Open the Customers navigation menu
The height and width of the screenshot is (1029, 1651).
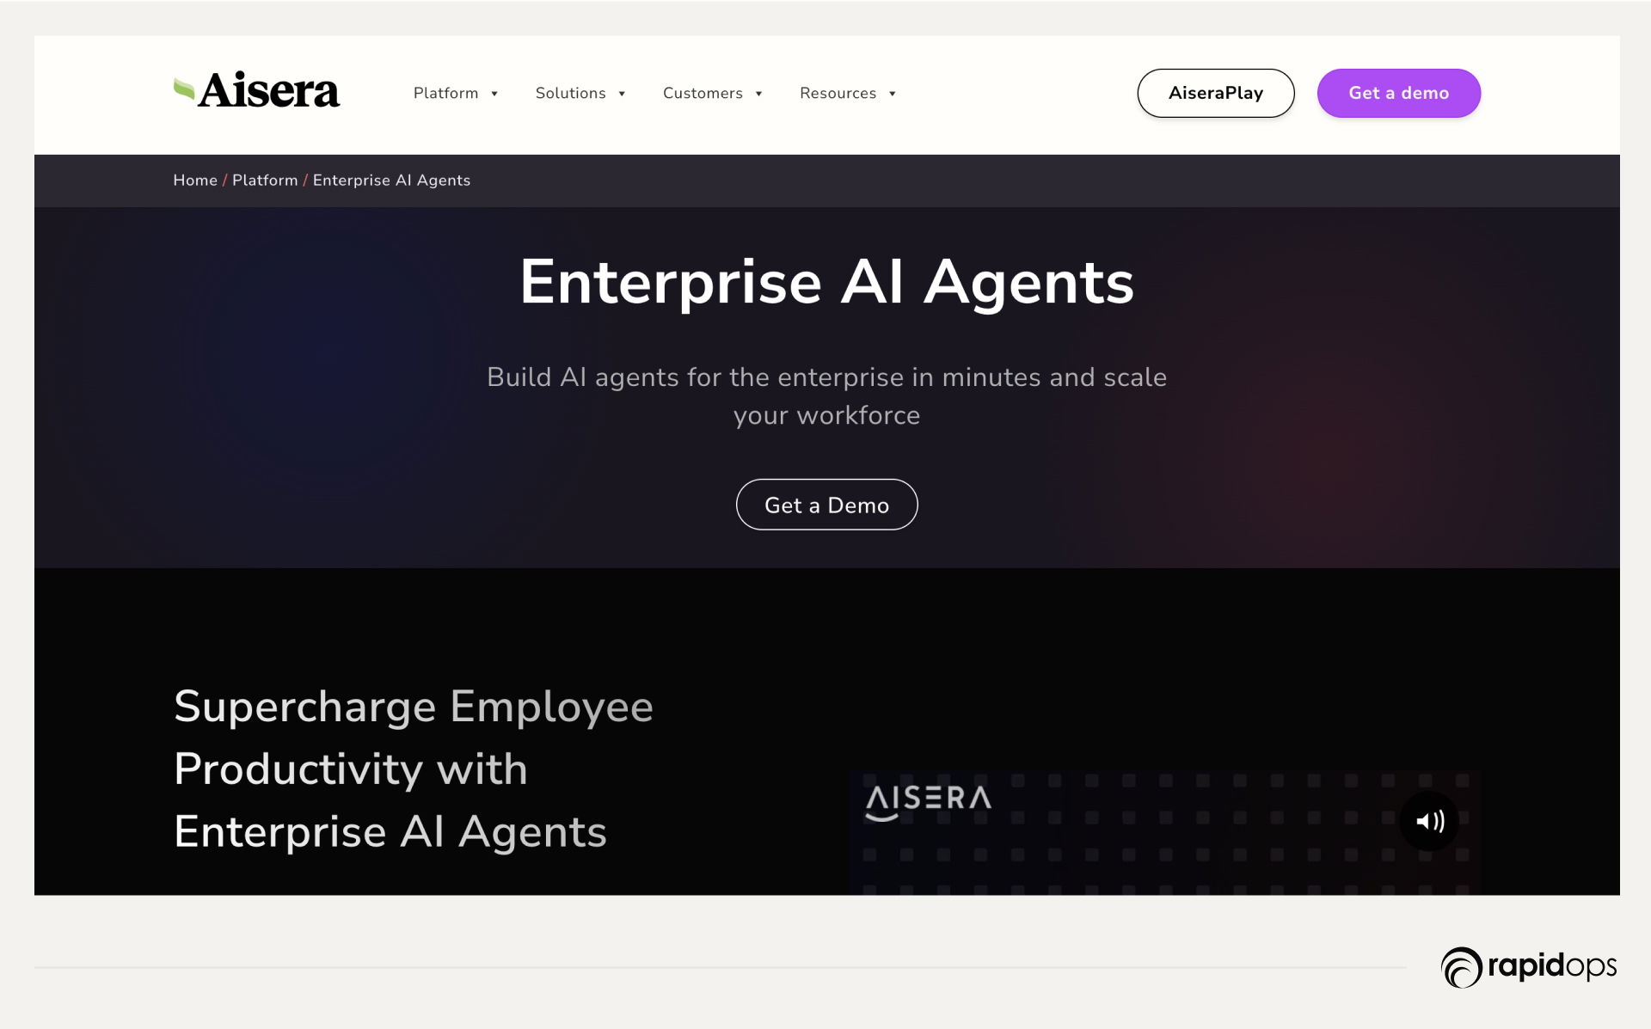[703, 93]
